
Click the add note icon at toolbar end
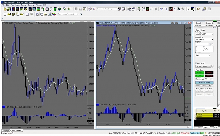(x=204, y=9)
